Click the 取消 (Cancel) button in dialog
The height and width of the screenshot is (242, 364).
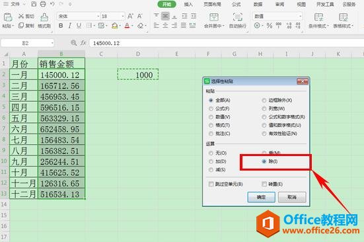[x=292, y=197]
